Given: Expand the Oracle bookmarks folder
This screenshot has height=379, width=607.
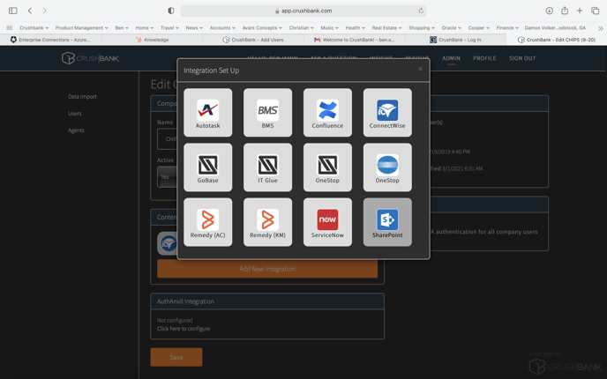Looking at the screenshot, I should pyautogui.click(x=451, y=28).
